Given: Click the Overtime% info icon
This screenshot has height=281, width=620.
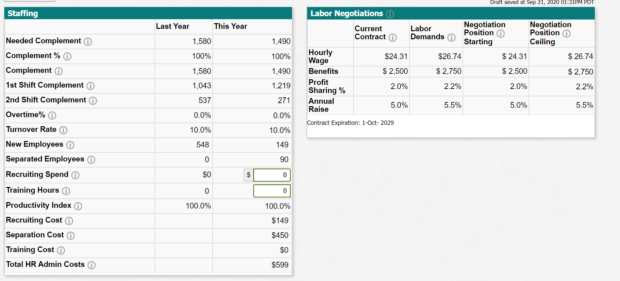Looking at the screenshot, I should (52, 115).
